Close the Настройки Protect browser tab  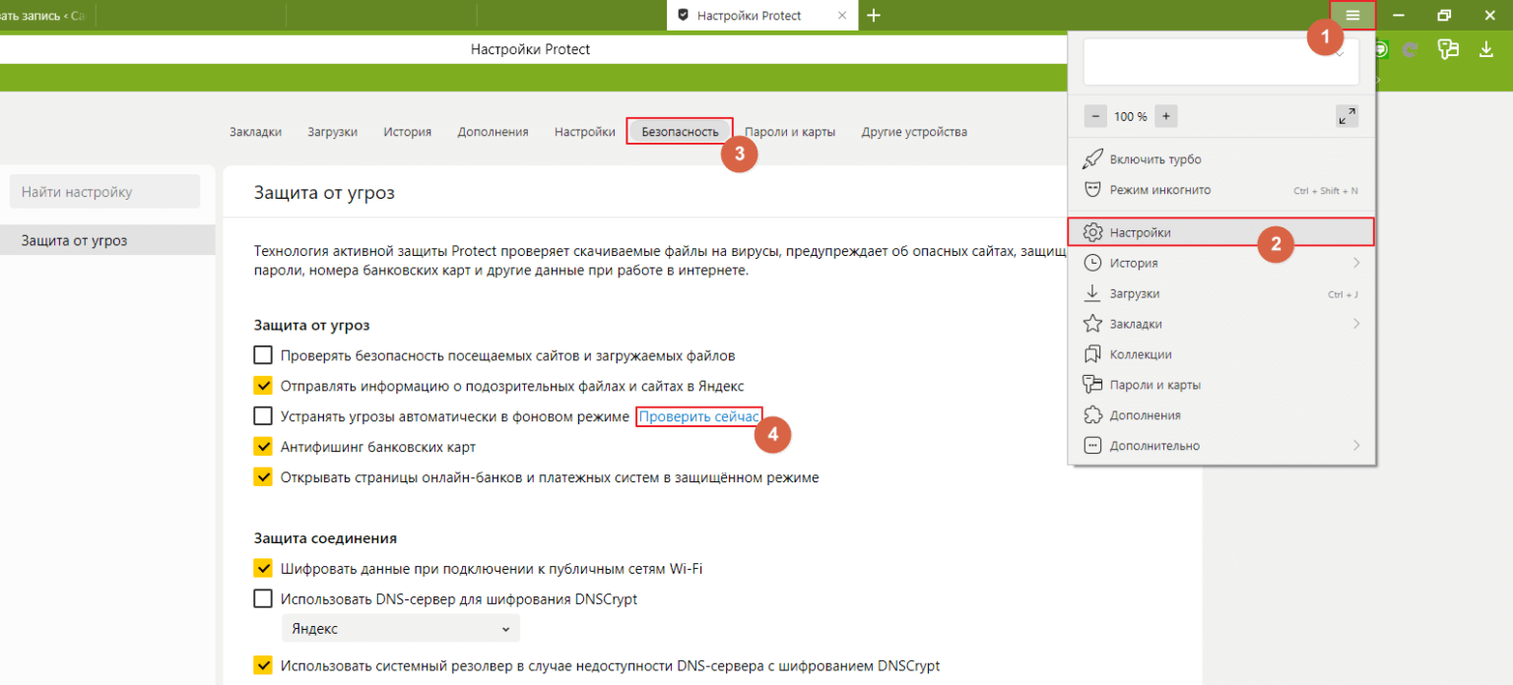pos(841,16)
